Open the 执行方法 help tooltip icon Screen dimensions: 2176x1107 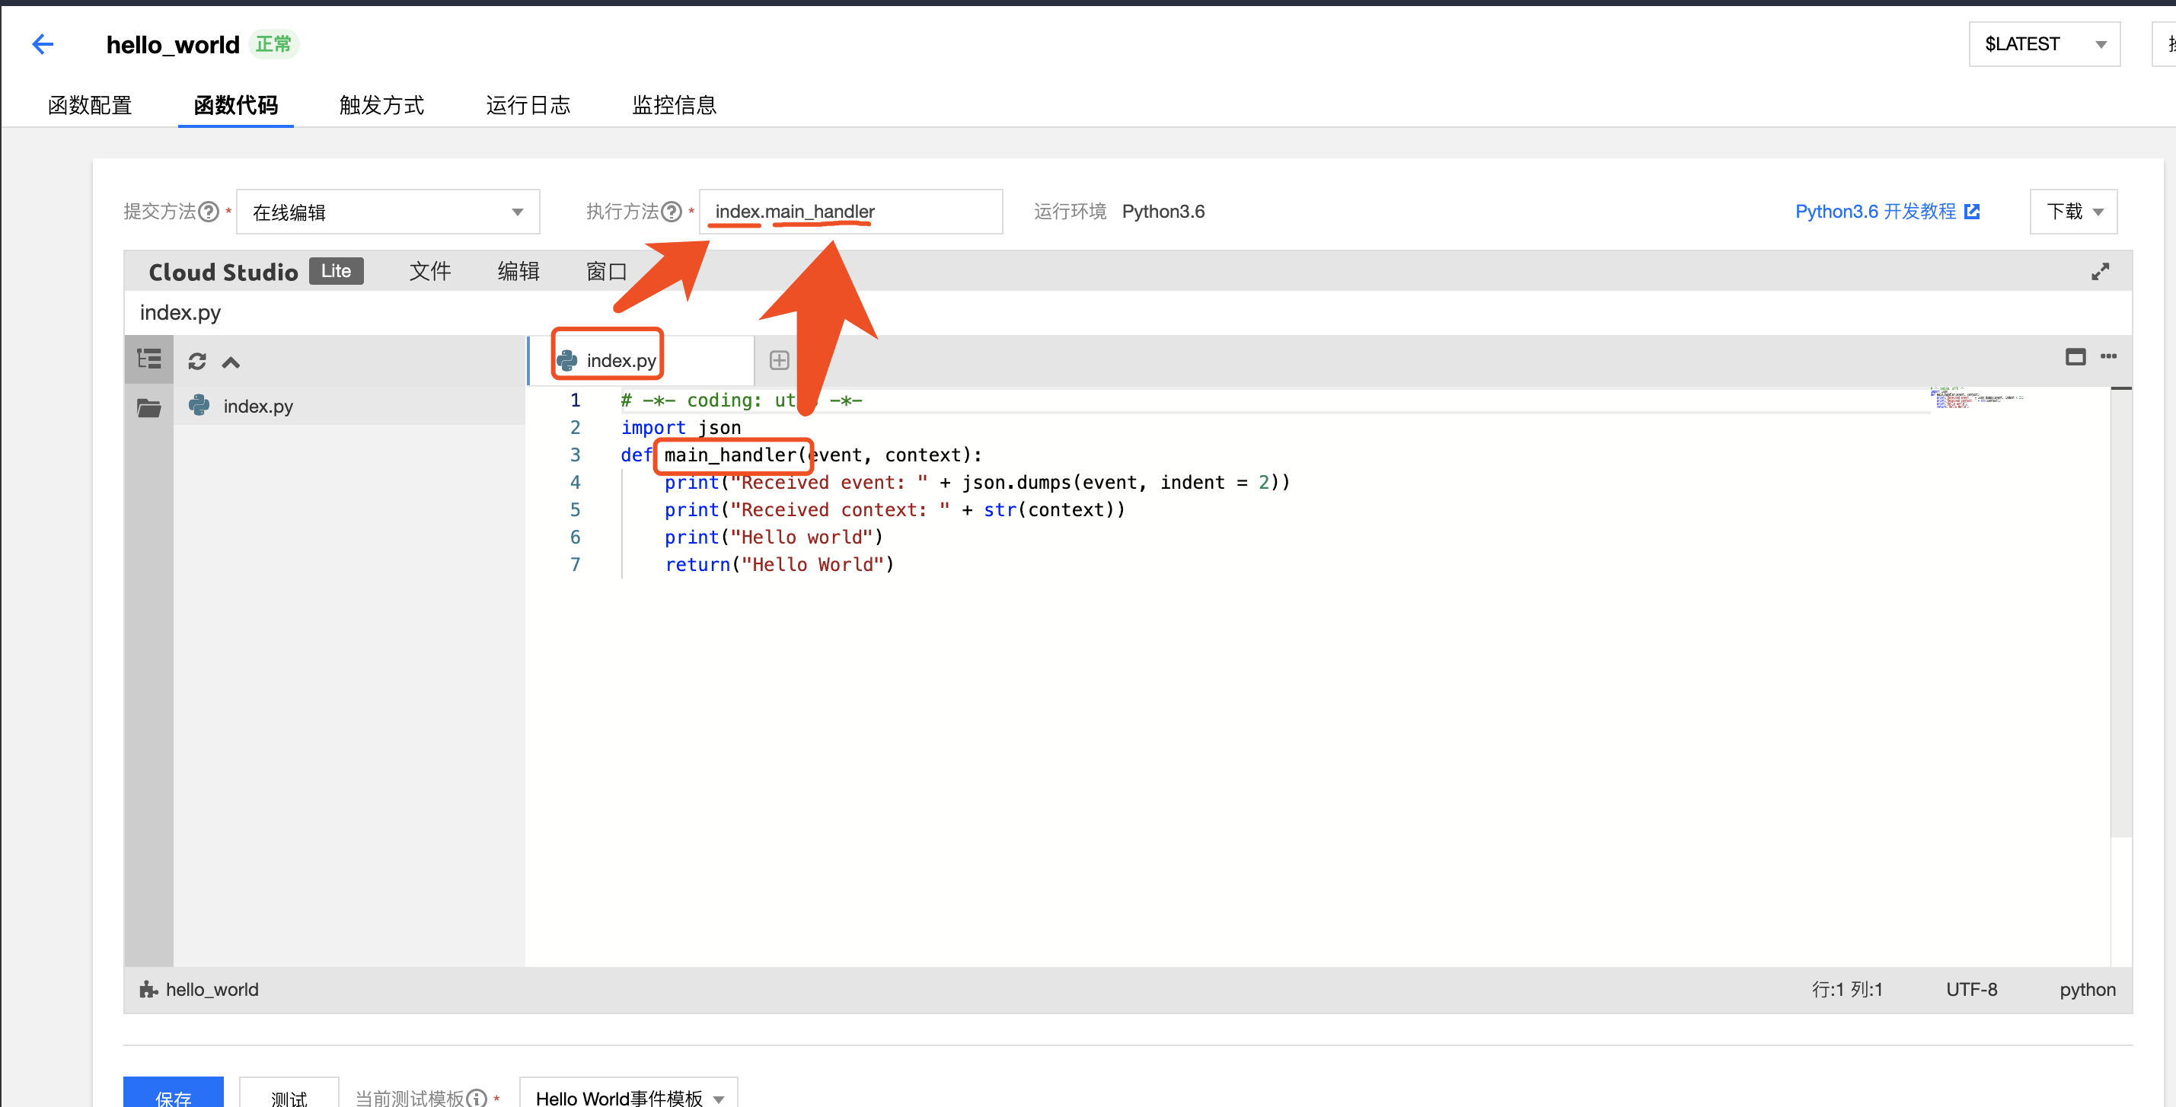[x=672, y=211]
